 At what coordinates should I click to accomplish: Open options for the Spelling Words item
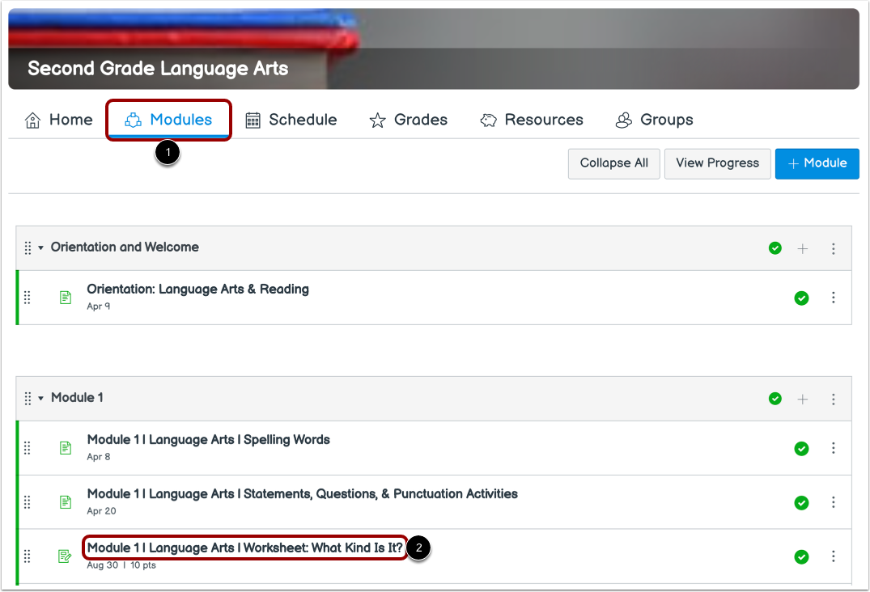(x=833, y=448)
